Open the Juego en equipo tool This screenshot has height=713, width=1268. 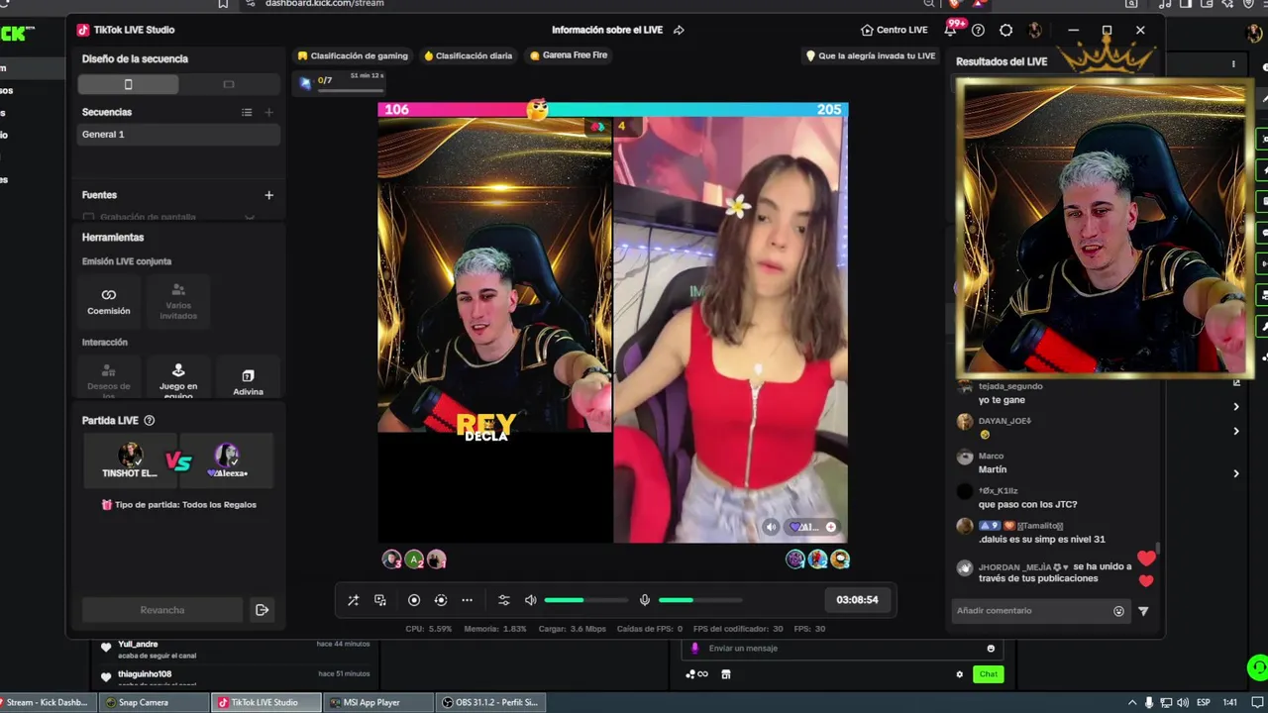click(x=178, y=378)
